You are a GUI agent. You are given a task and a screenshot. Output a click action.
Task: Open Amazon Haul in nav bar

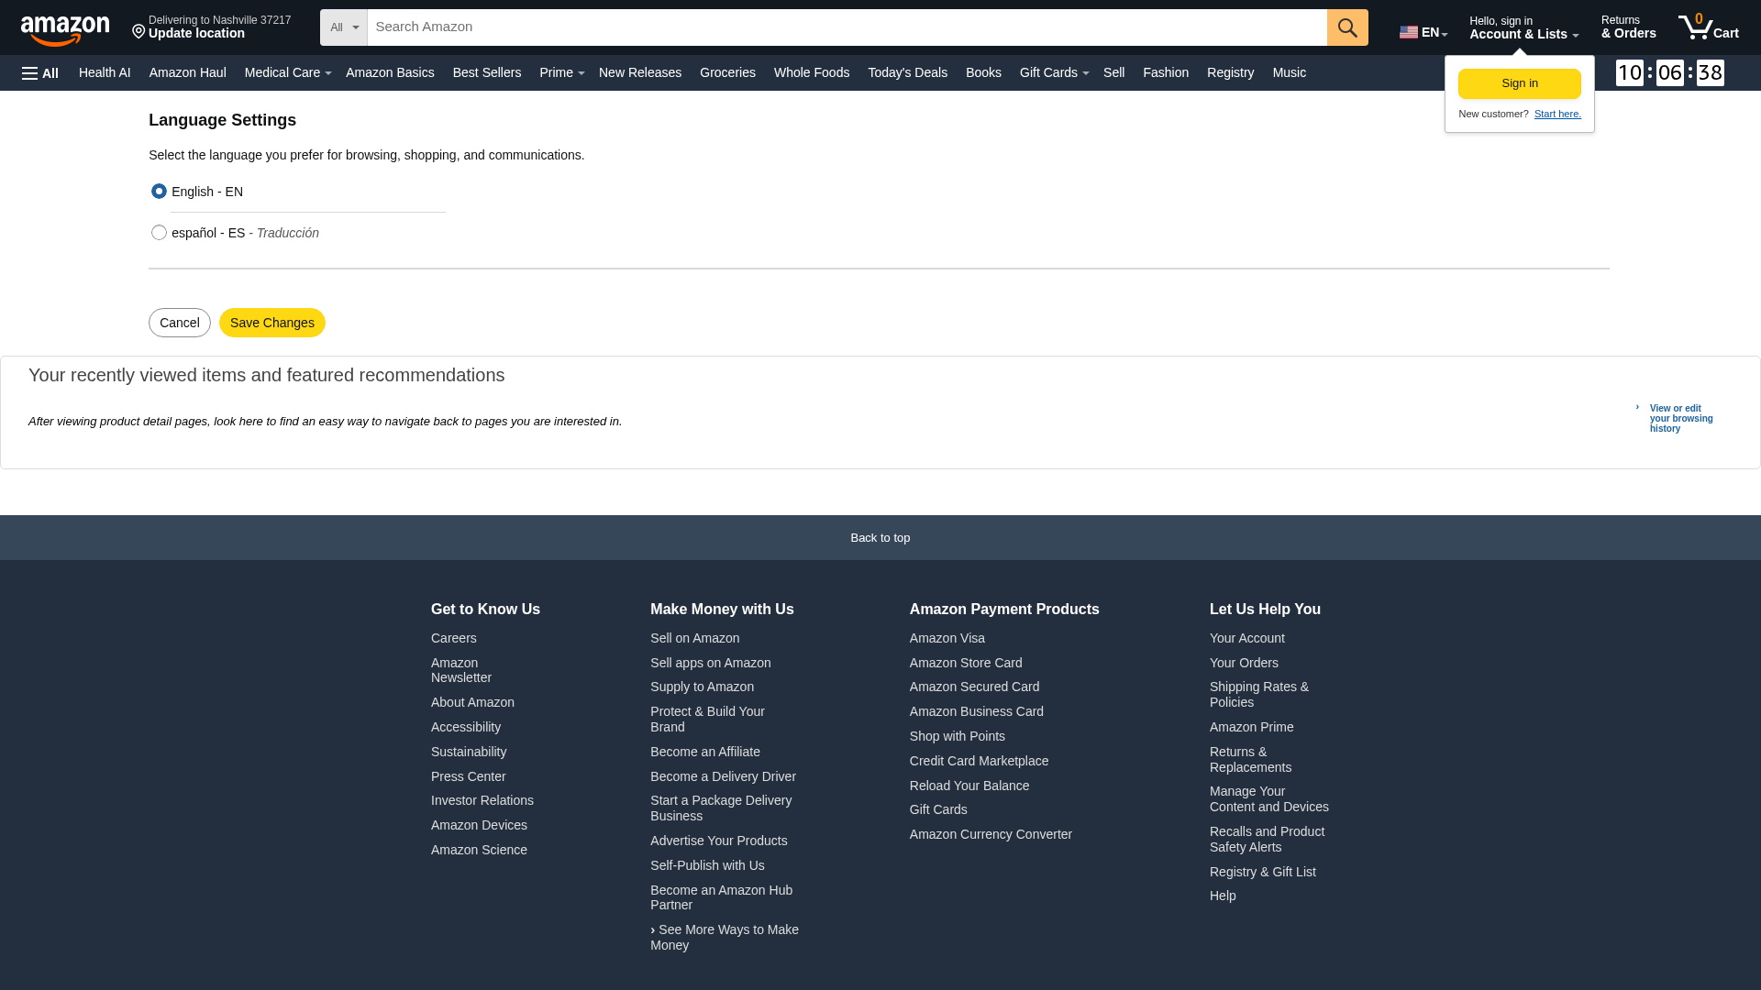click(x=187, y=72)
